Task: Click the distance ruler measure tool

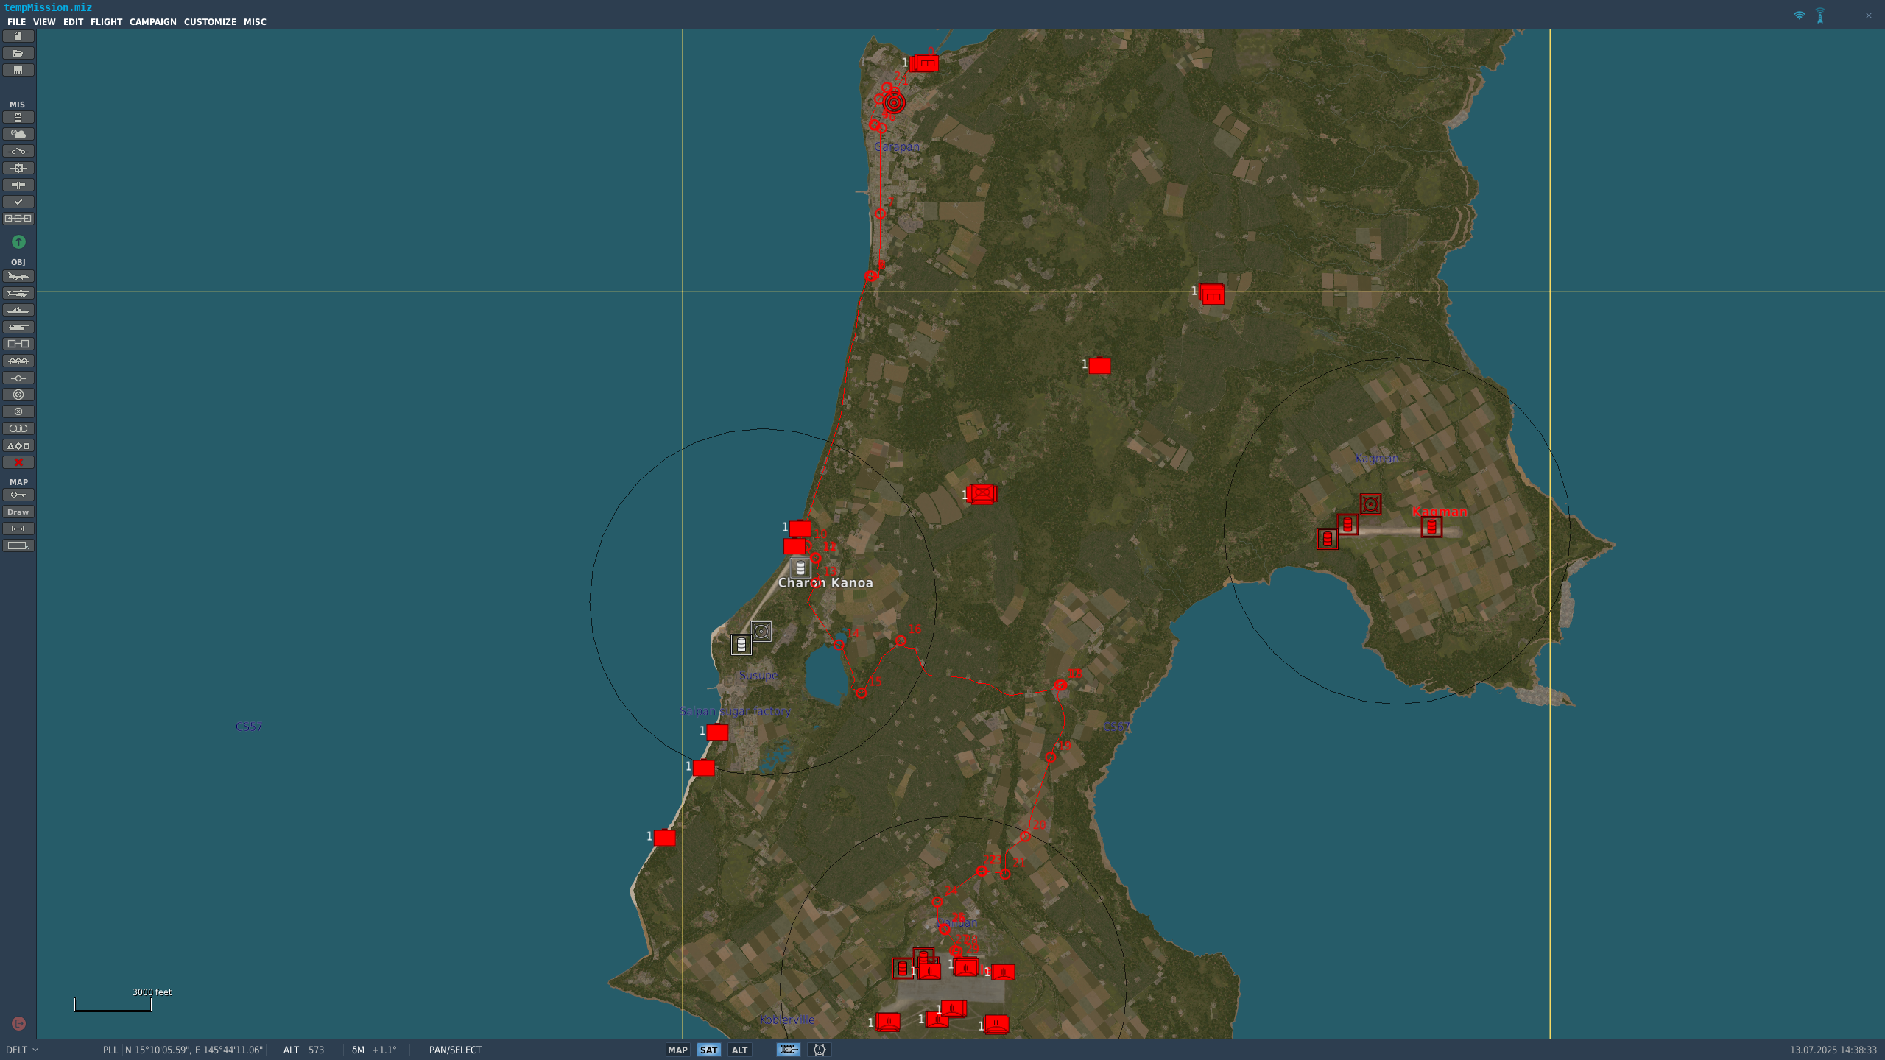Action: 18,529
